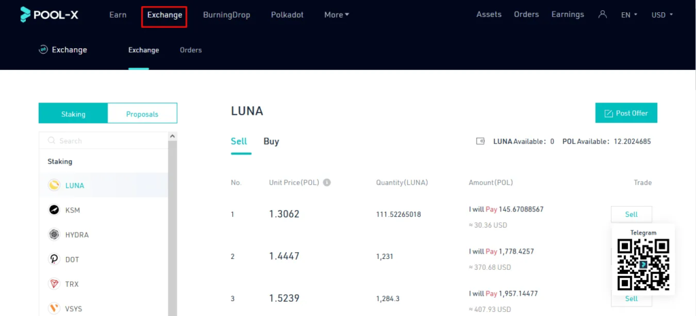Image resolution: width=696 pixels, height=316 pixels.
Task: Click the search magnifier icon
Action: point(52,141)
